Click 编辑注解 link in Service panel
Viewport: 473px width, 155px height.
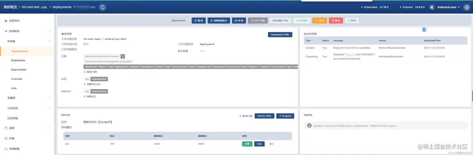[x=246, y=116]
